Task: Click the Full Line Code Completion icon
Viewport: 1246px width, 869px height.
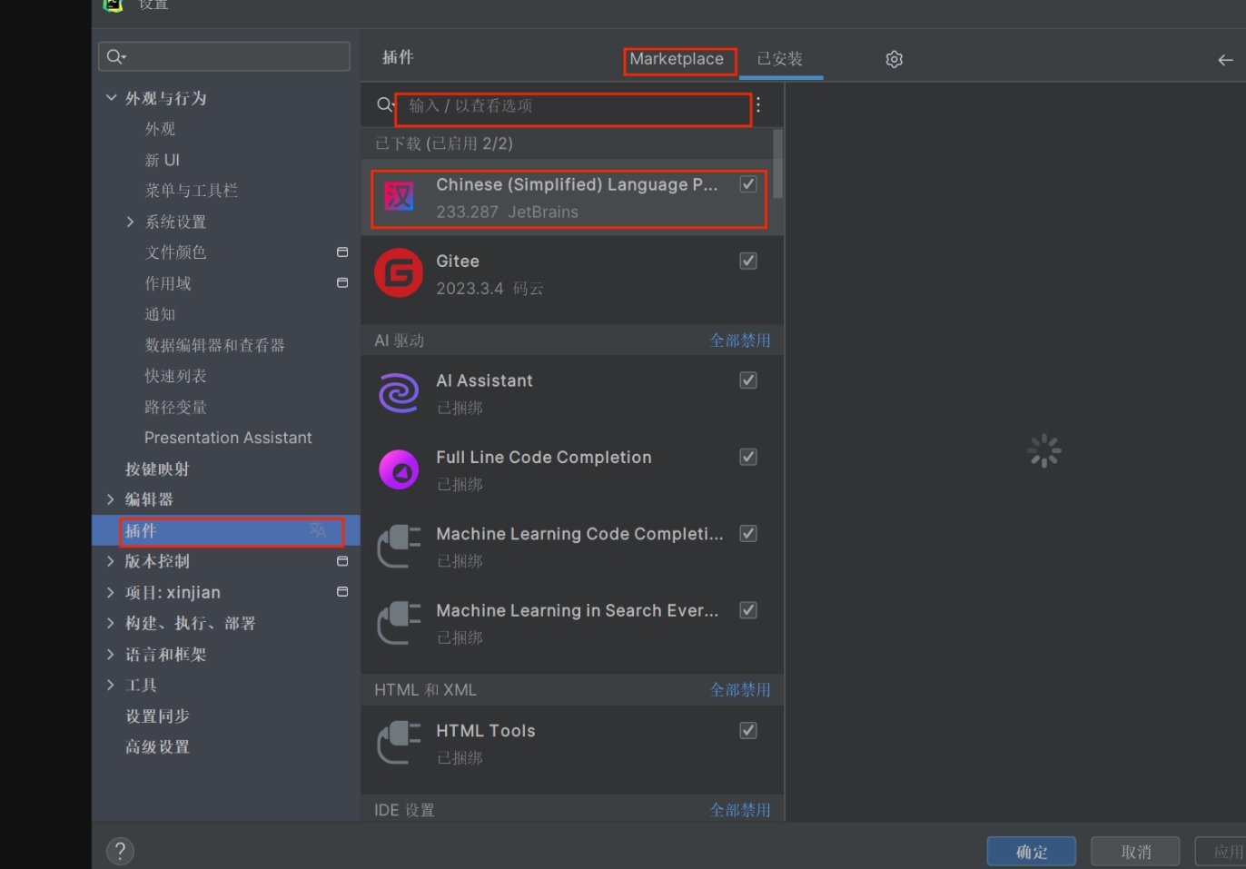Action: [x=399, y=469]
